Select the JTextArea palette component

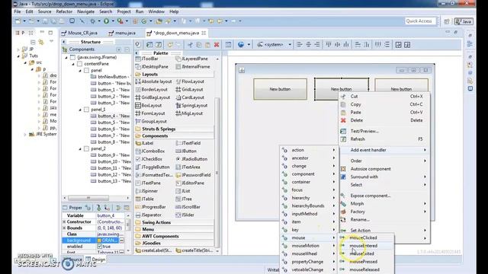188,167
